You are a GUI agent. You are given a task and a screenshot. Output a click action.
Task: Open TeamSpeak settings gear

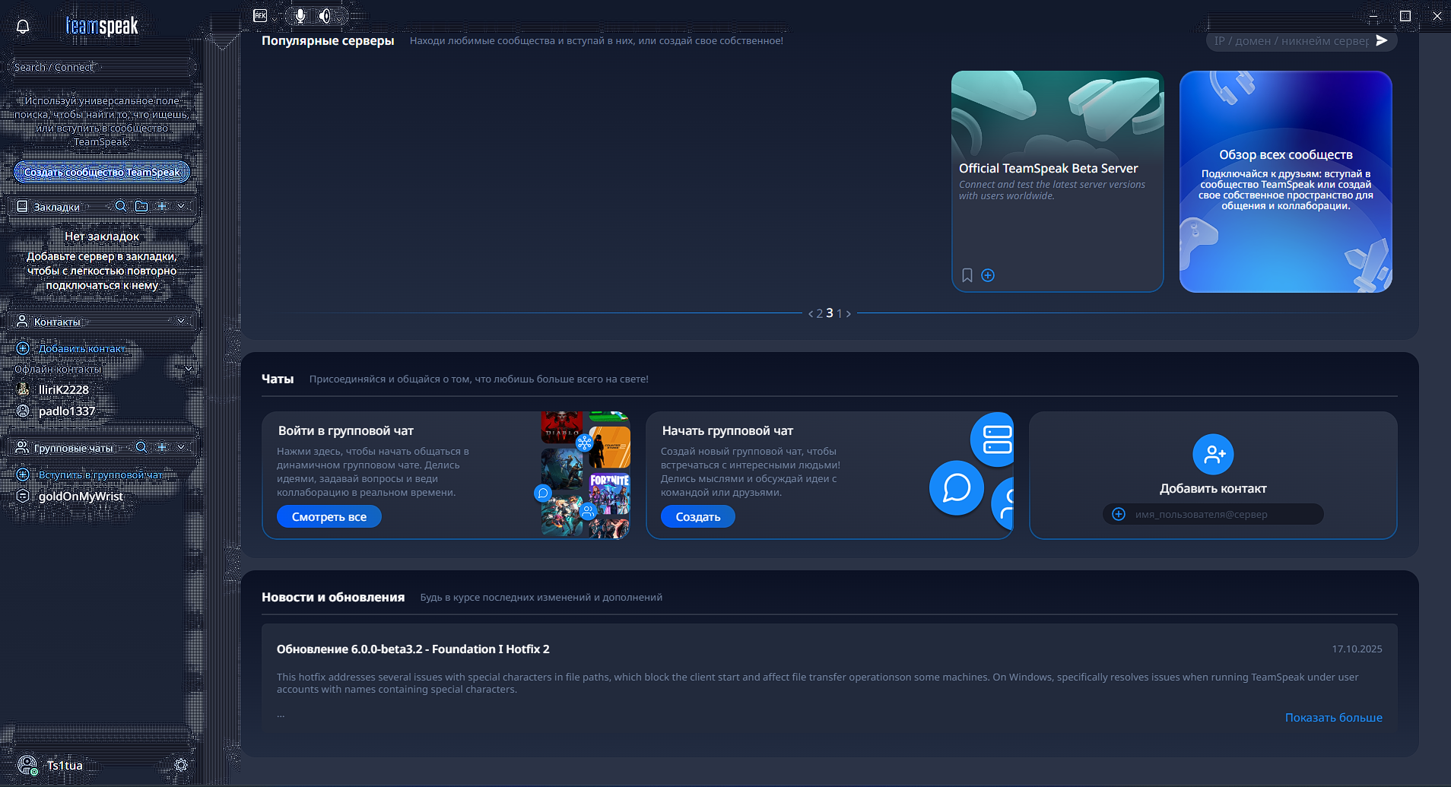click(181, 765)
